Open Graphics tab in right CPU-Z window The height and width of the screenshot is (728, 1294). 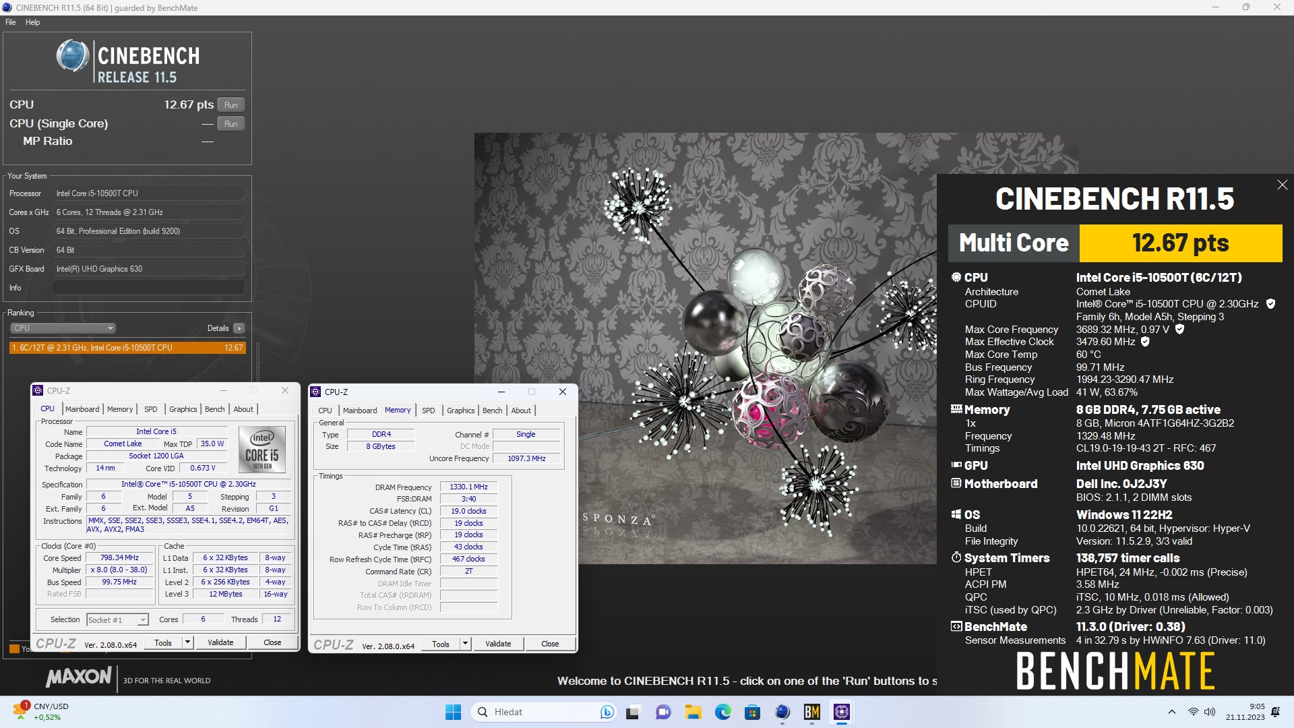point(461,411)
